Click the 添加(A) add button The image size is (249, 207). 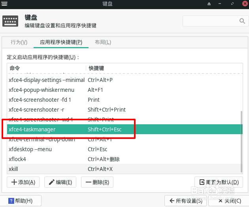[23, 182]
